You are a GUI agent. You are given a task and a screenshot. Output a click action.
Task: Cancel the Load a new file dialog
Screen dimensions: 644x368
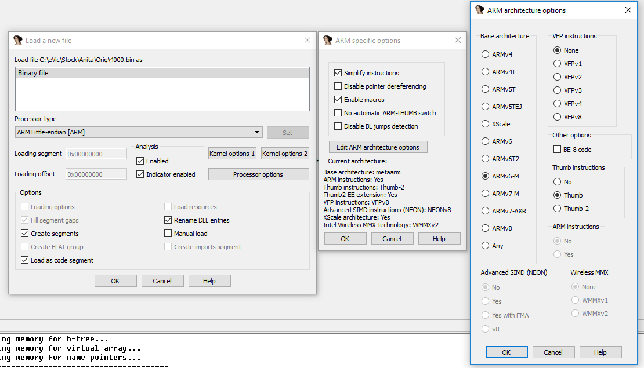tap(162, 281)
